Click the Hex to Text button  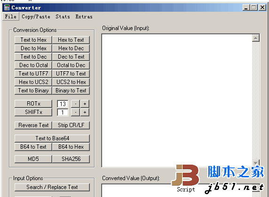71,40
